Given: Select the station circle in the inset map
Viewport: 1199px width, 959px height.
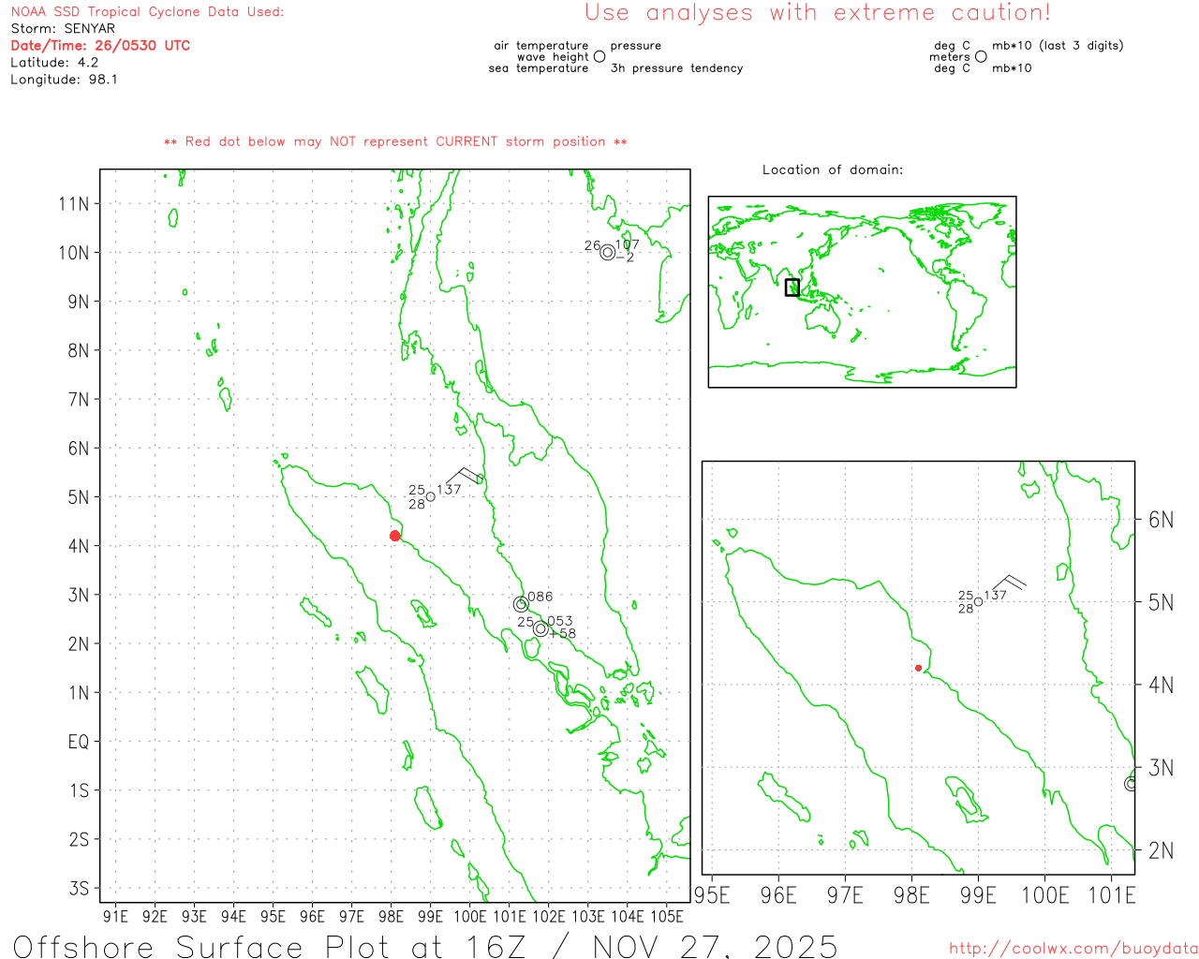Looking at the screenshot, I should (x=979, y=601).
